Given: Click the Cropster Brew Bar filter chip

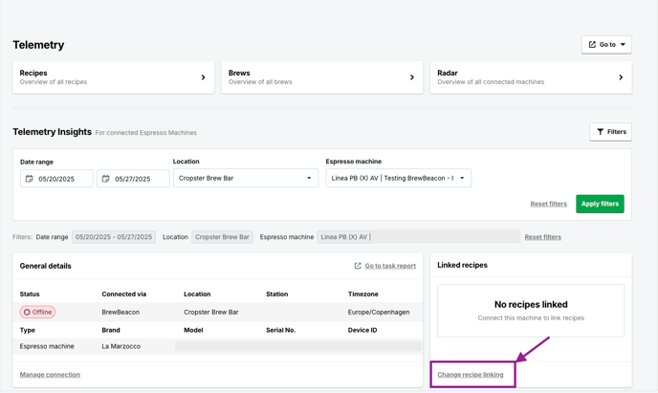Looking at the screenshot, I should [x=222, y=237].
